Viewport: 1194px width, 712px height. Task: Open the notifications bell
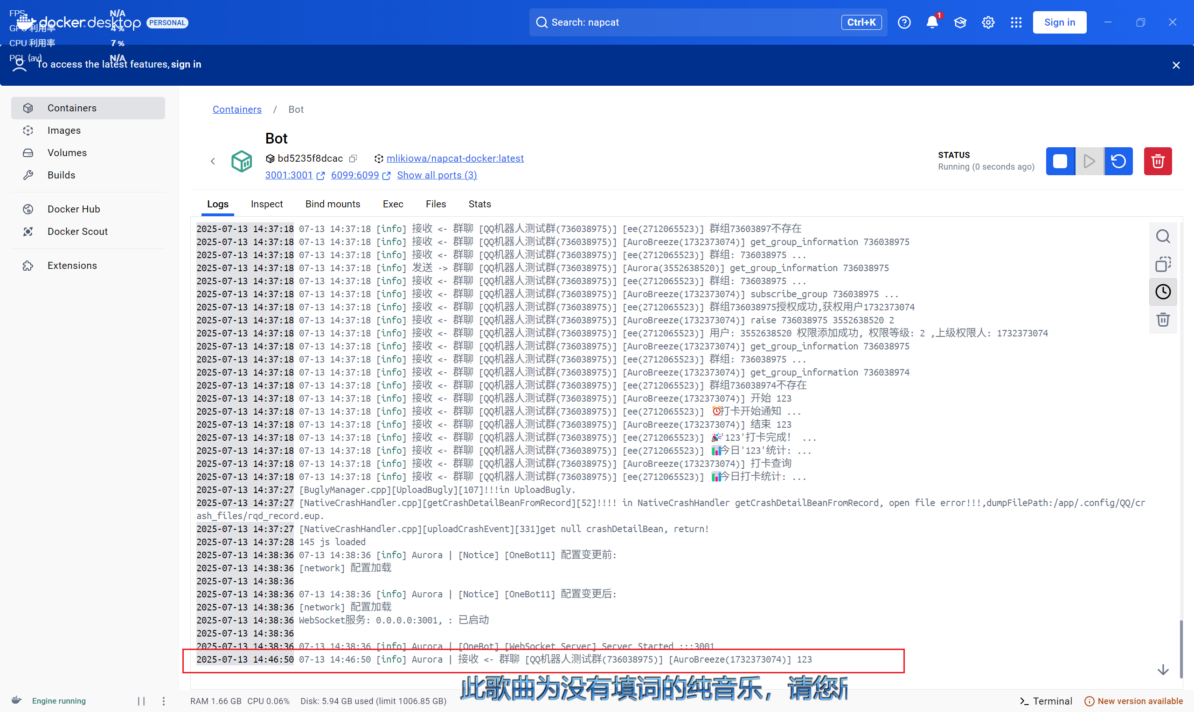(932, 22)
